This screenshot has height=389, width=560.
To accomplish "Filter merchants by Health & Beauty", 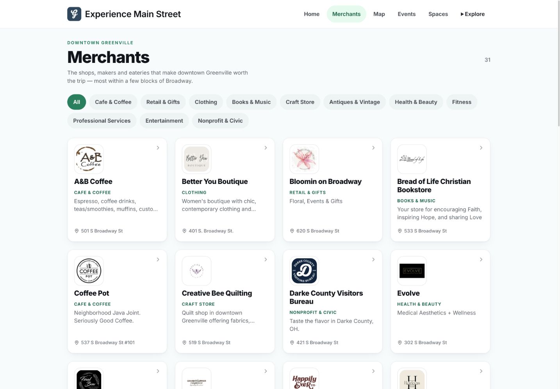I will tap(416, 102).
